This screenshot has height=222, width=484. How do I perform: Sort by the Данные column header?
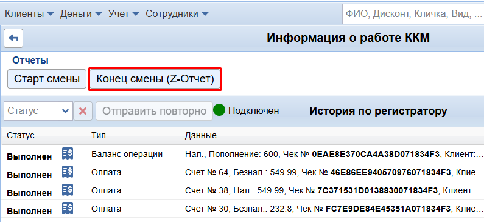pos(332,136)
